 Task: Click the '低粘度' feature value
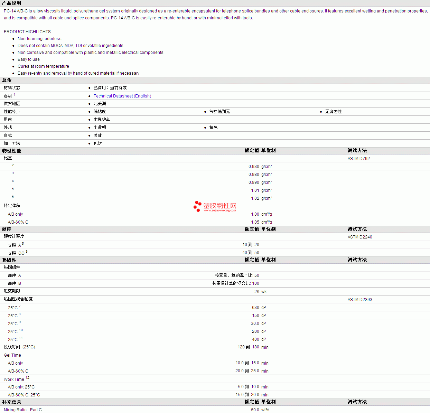[100, 112]
